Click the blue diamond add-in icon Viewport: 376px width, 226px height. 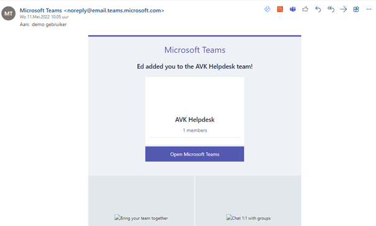(x=267, y=9)
